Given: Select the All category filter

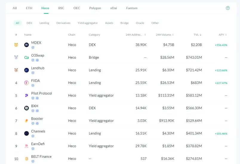Looking at the screenshot, I should click(x=18, y=23).
